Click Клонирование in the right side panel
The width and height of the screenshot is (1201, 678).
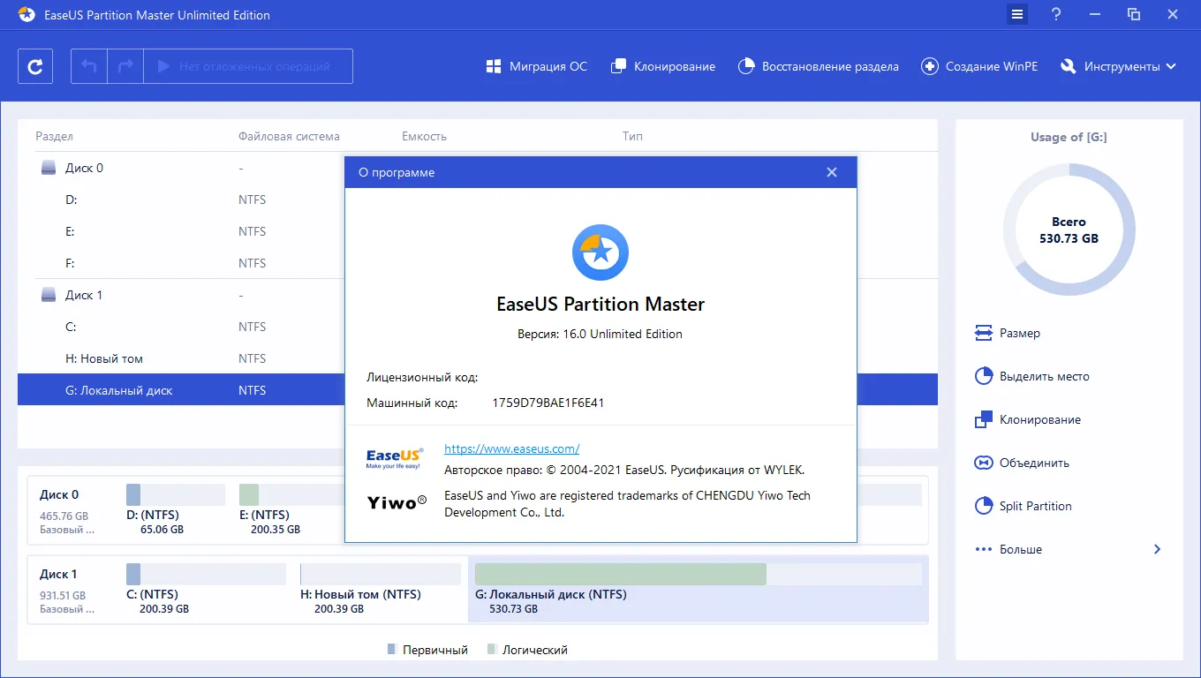pos(1028,419)
